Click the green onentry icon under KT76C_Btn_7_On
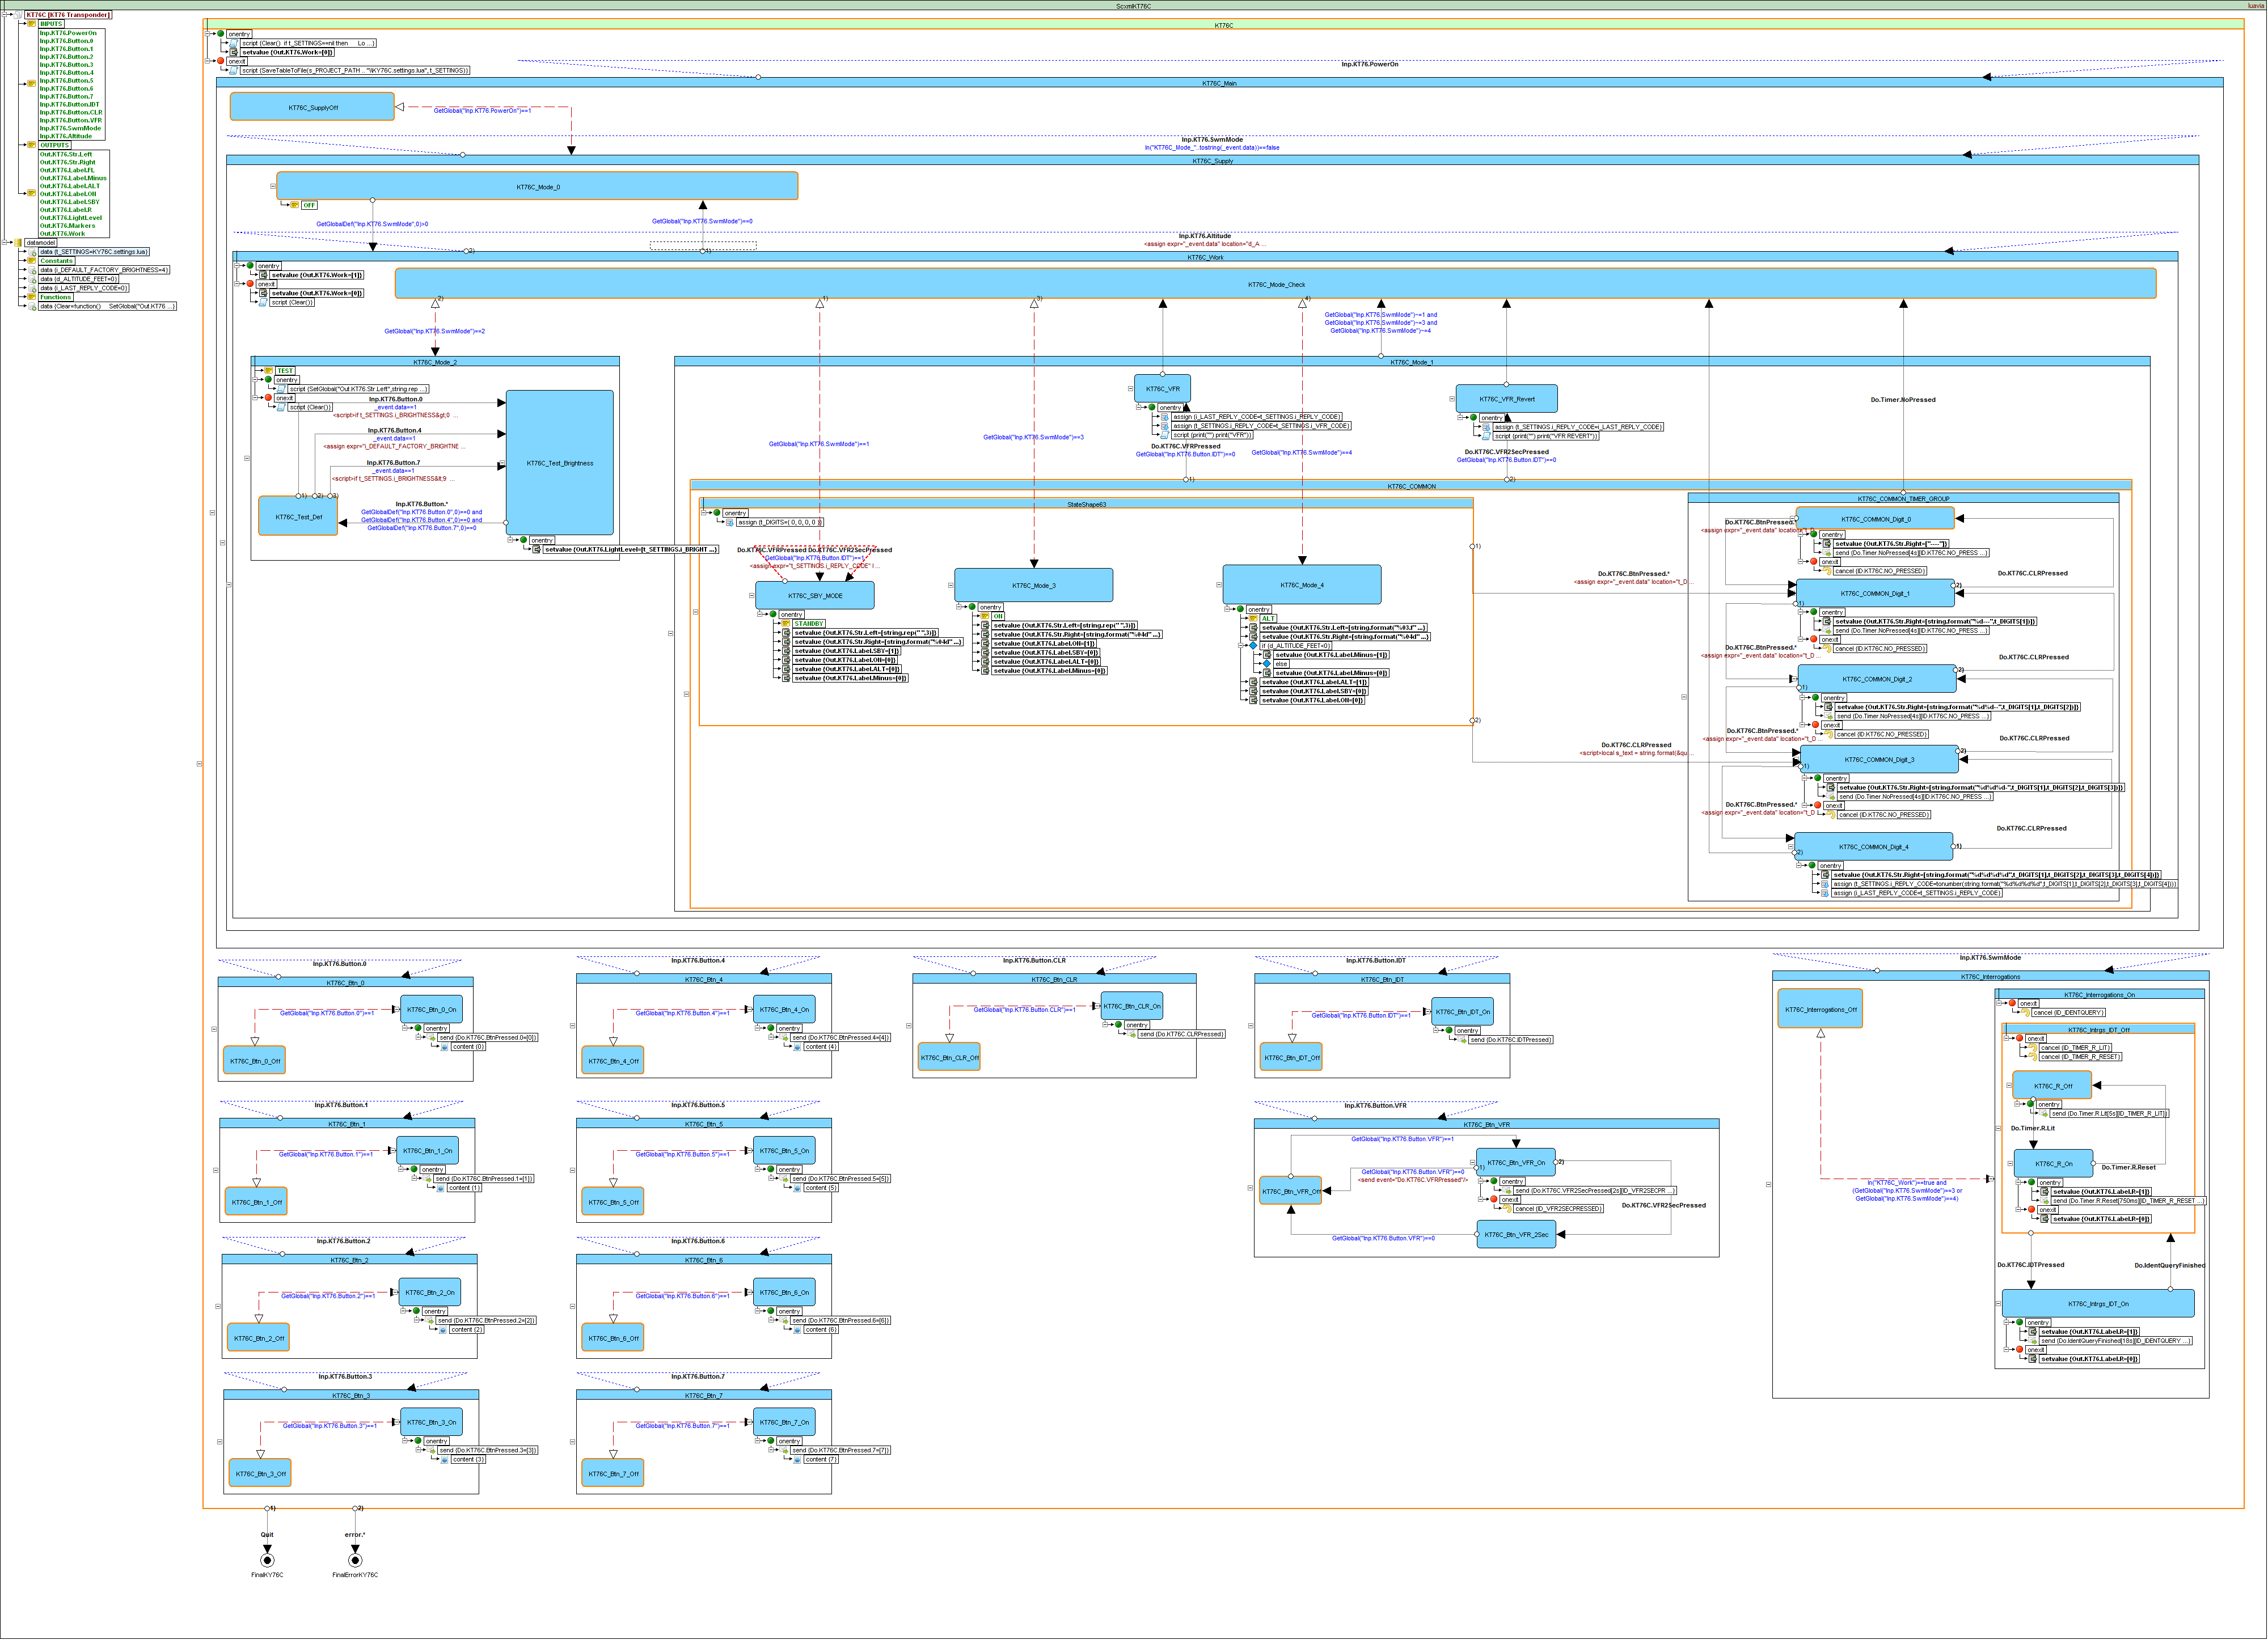2268x1640 pixels. click(771, 1441)
